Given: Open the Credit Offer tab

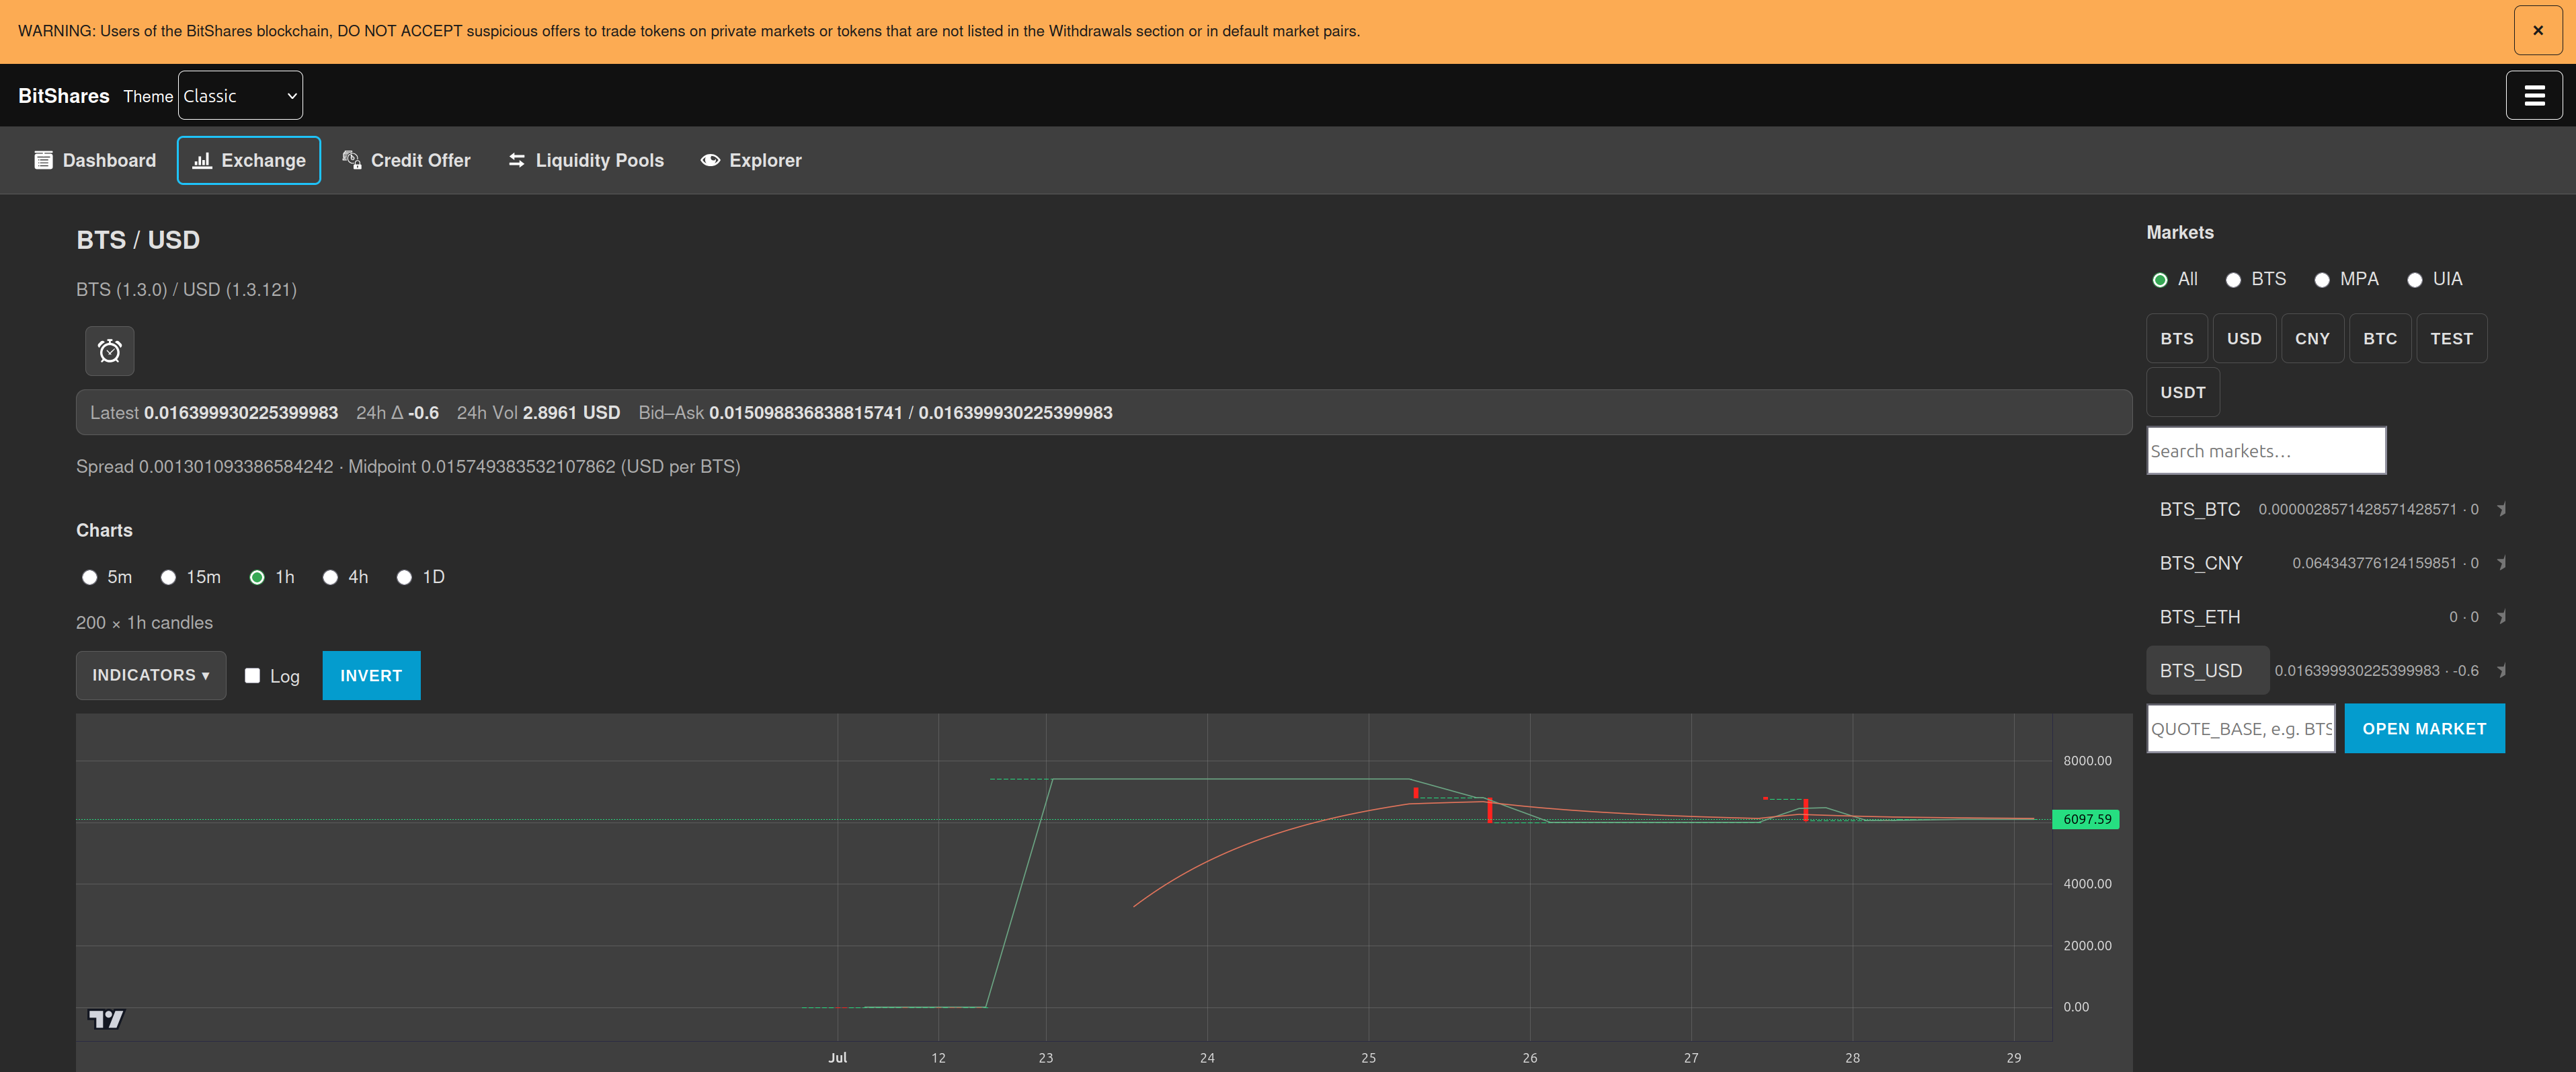Looking at the screenshot, I should click(x=406, y=161).
